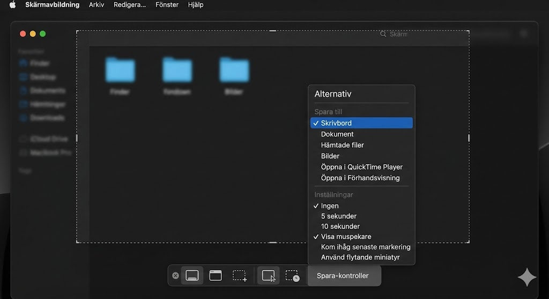This screenshot has width=549, height=299.
Task: Select capture selected window icon
Action: pos(216,275)
